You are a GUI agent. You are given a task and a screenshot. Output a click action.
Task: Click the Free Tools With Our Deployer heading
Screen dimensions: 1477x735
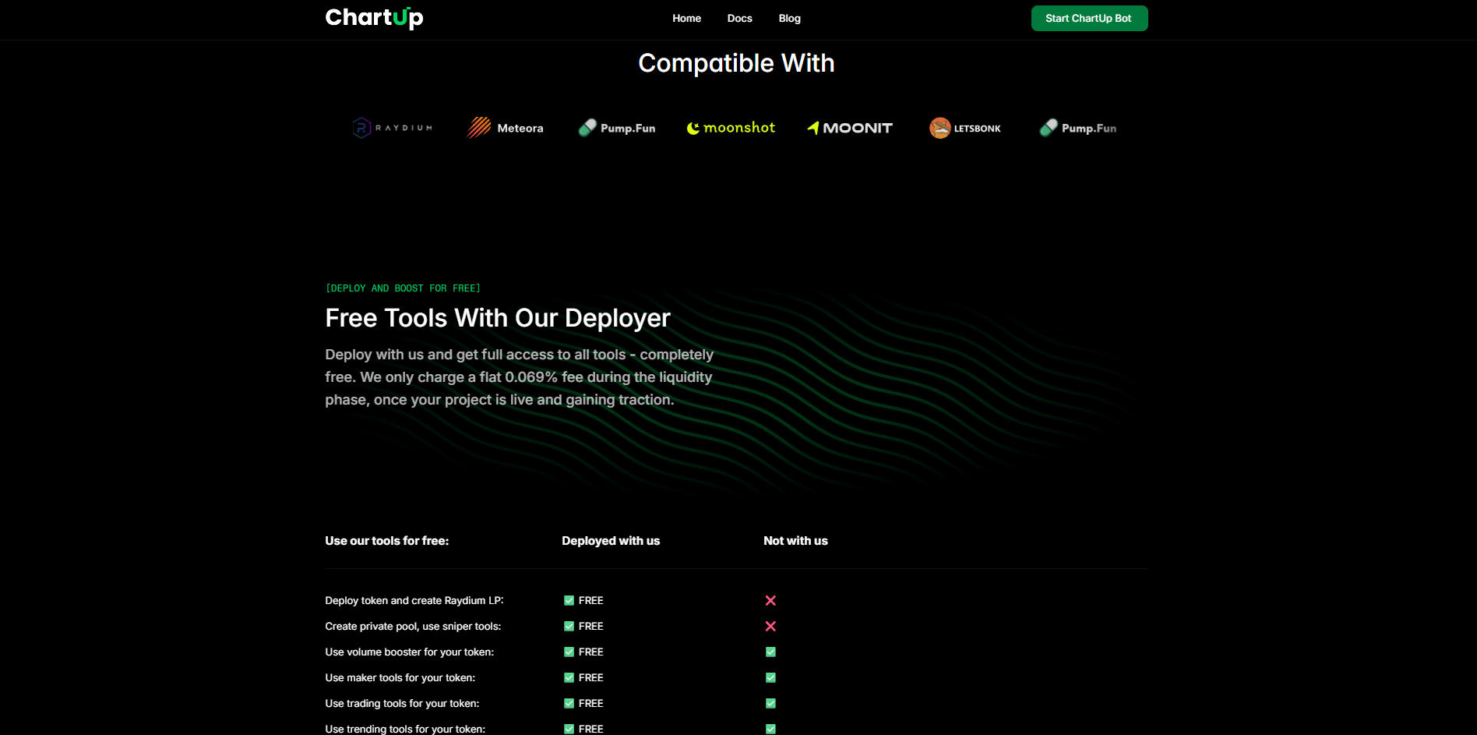497,318
